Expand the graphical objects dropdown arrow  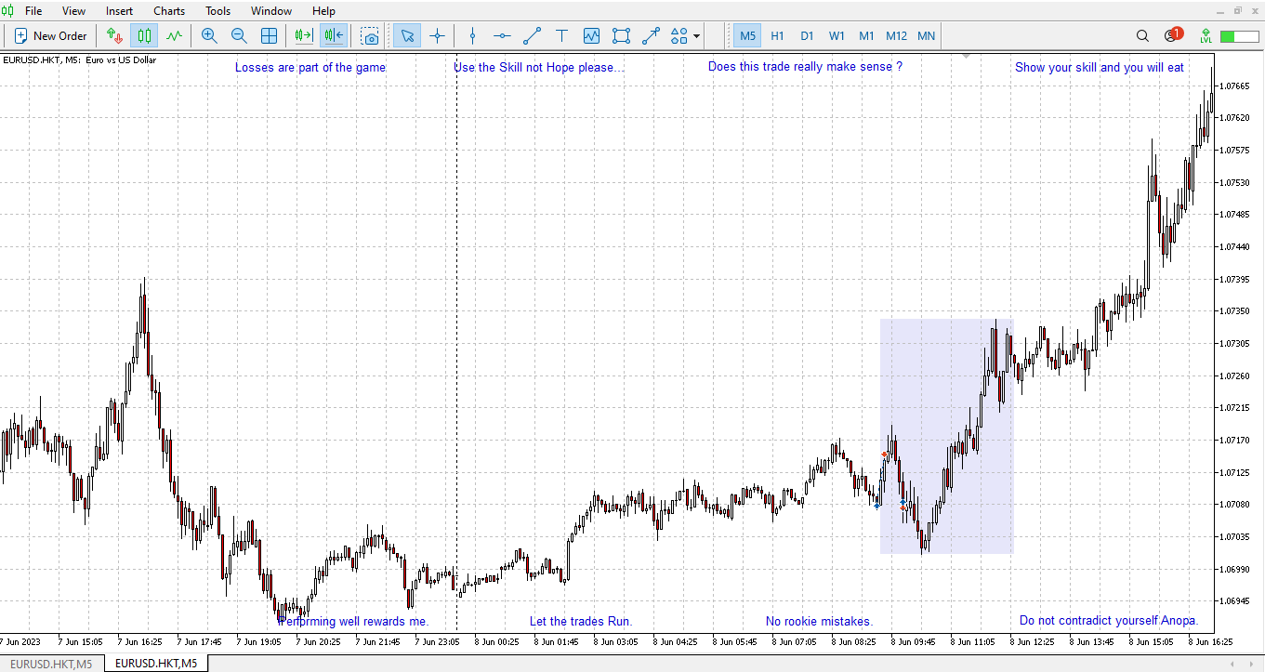[693, 35]
